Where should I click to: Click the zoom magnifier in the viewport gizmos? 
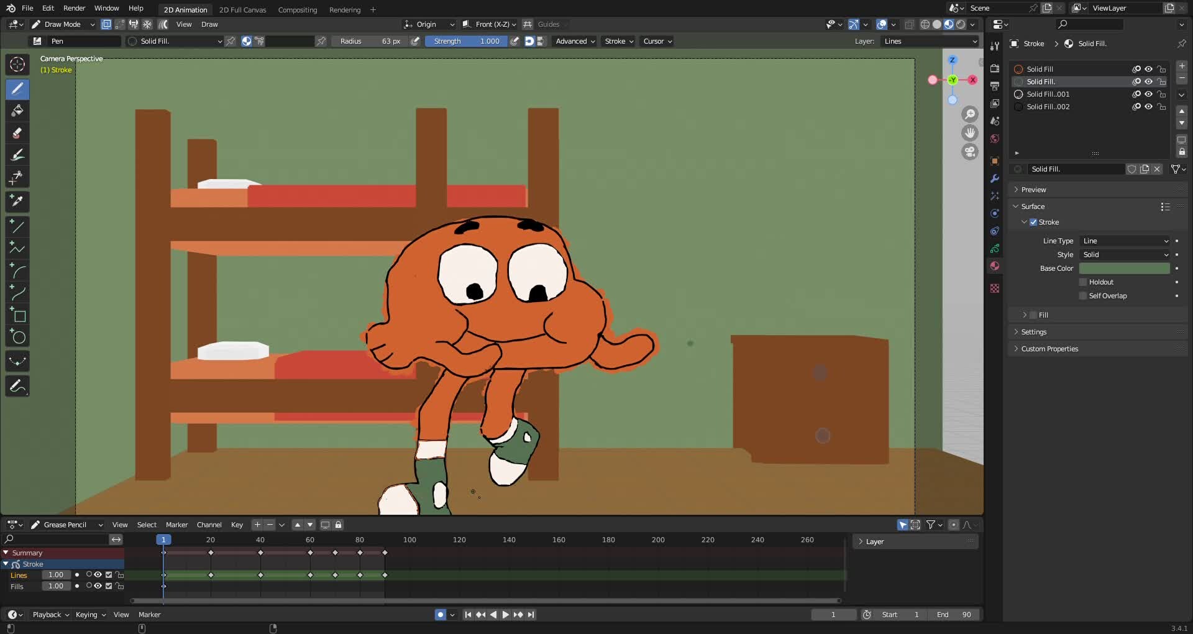(970, 114)
